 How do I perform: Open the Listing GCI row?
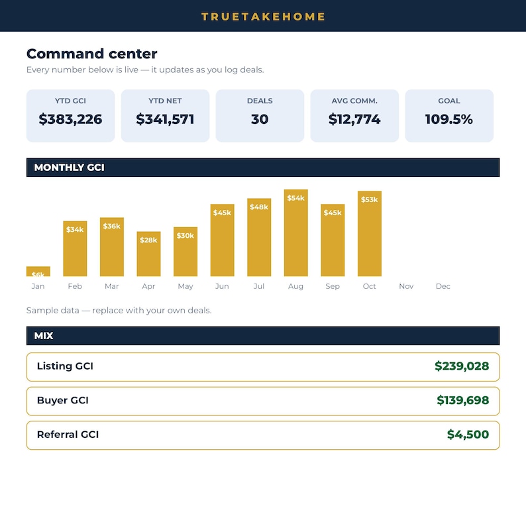[x=263, y=367]
